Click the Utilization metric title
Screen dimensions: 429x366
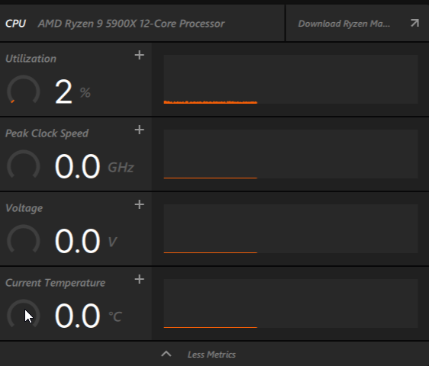pos(31,59)
